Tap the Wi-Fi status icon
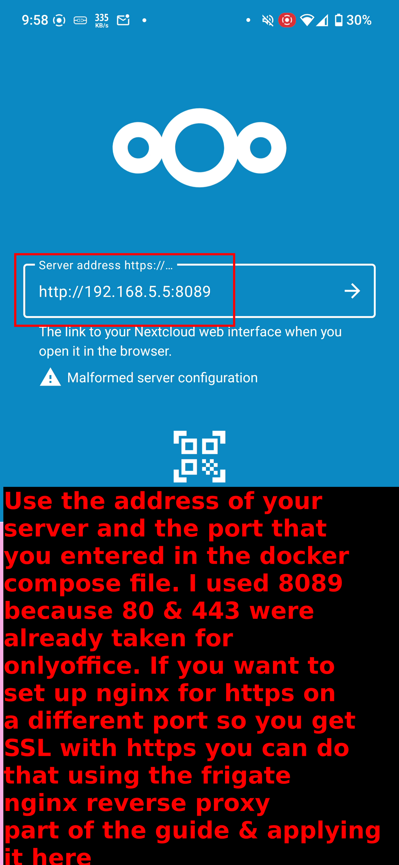Screen dimensions: 399x865 click(x=307, y=20)
